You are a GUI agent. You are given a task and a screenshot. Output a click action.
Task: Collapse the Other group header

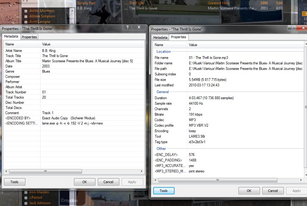(161, 149)
